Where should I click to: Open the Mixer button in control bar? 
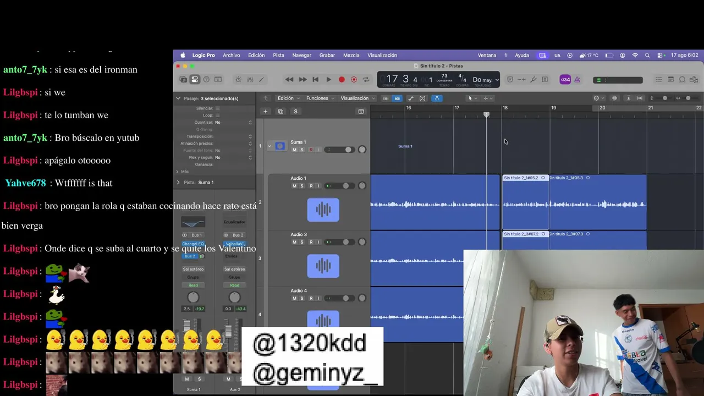click(x=250, y=80)
